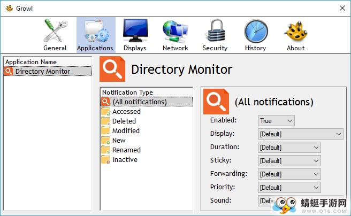This screenshot has width=351, height=216.
Task: Switch to the General tab label
Action: click(x=55, y=48)
